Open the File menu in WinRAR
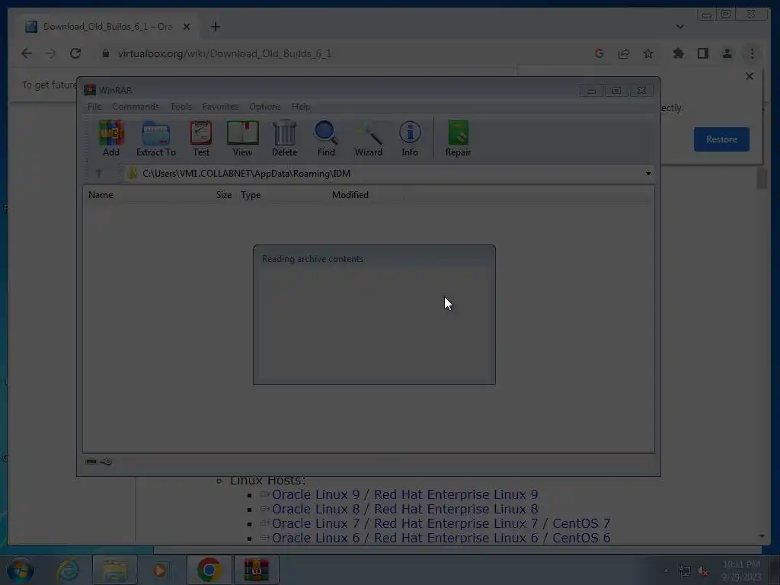 (x=94, y=107)
